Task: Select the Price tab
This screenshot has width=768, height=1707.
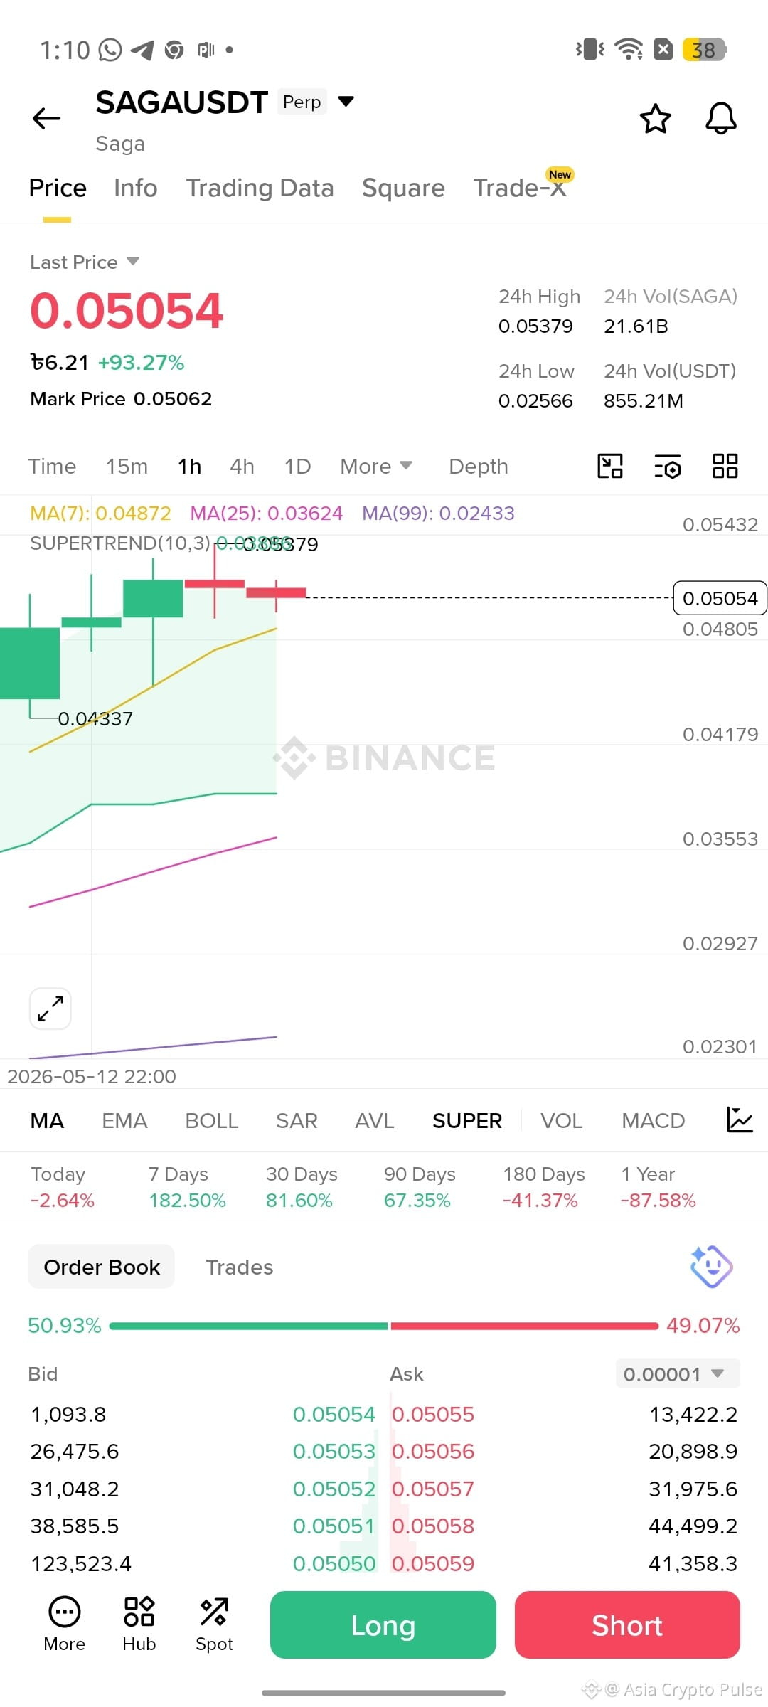Action: tap(58, 188)
